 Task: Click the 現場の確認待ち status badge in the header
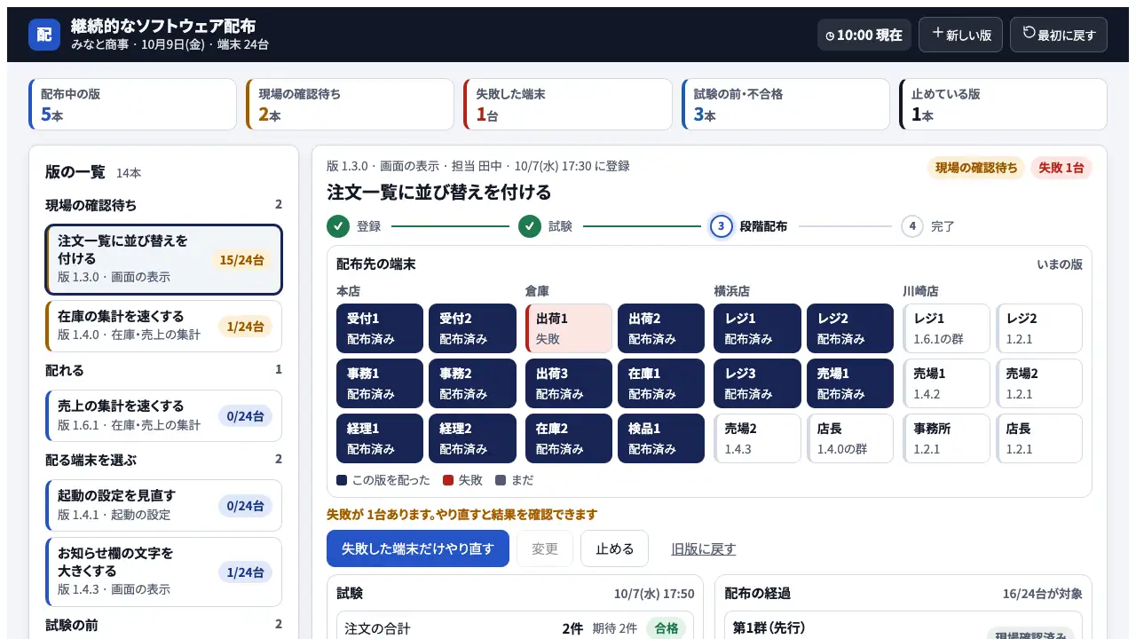click(x=976, y=168)
